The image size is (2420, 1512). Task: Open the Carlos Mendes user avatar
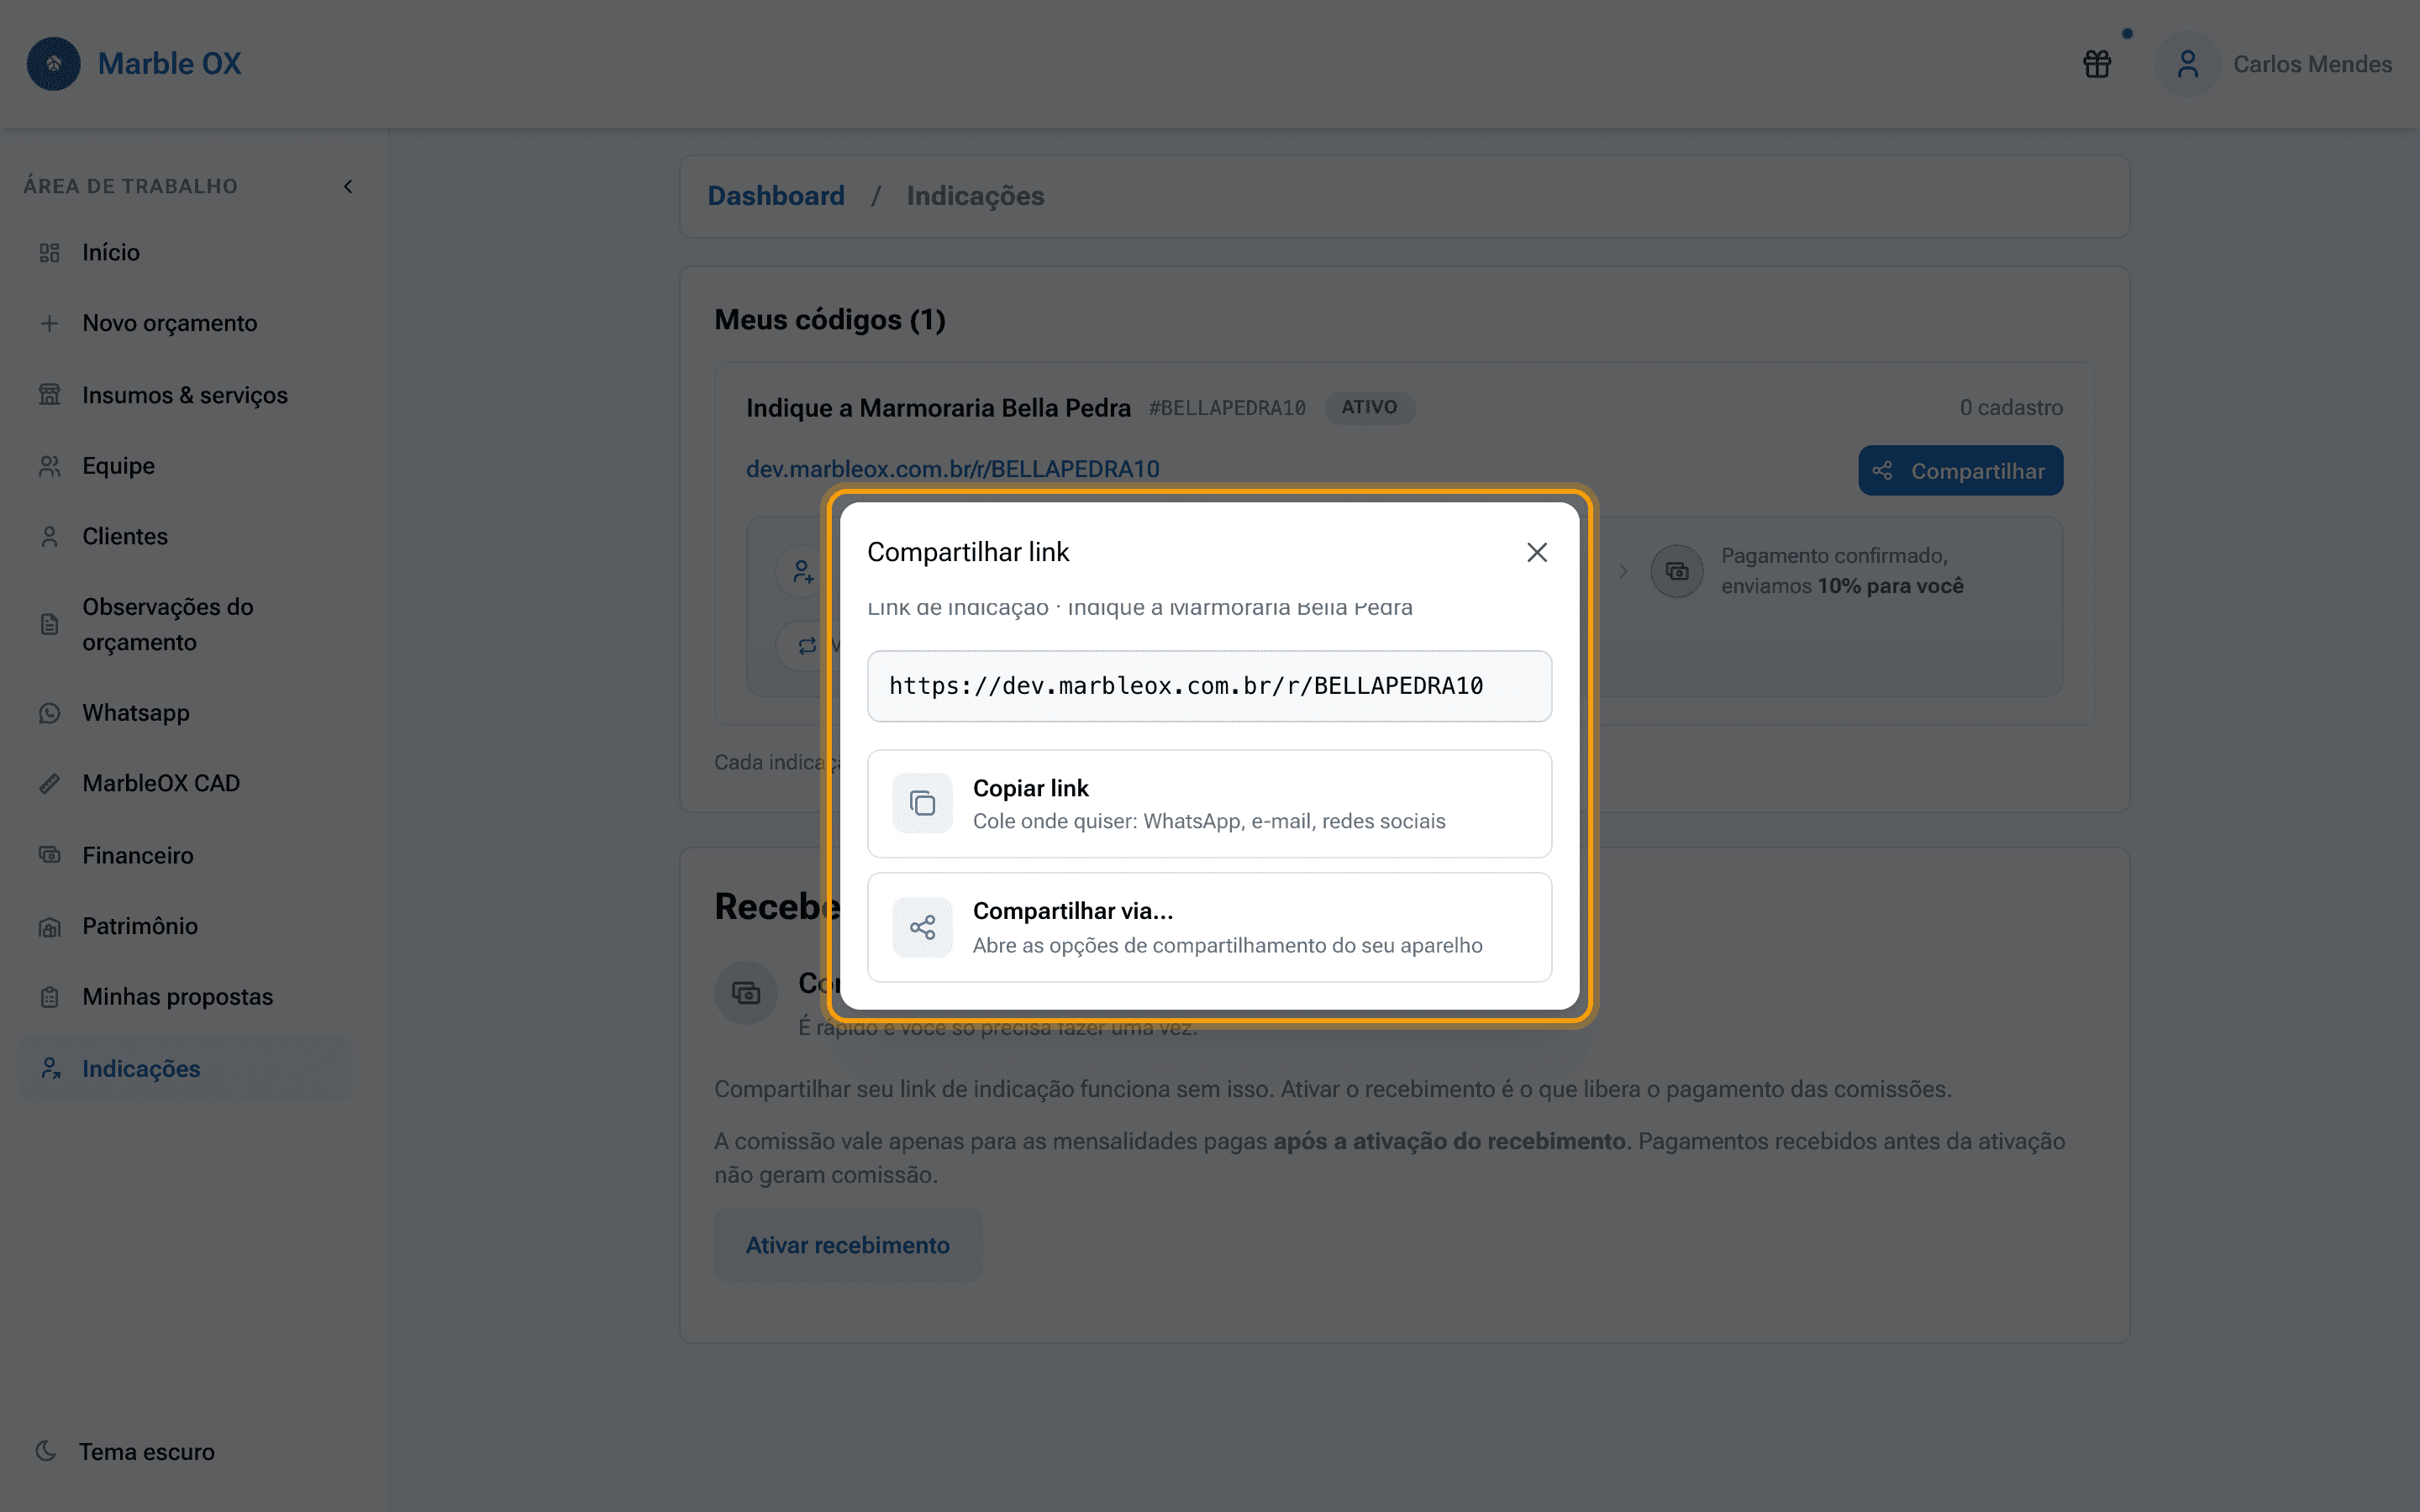click(2188, 64)
